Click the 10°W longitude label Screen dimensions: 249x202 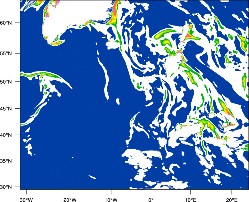[111, 200]
